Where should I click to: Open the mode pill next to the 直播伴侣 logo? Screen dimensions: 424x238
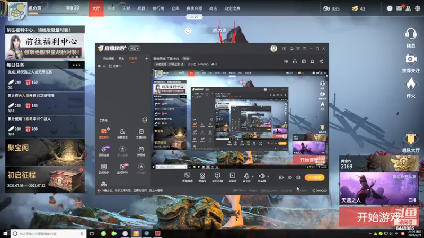(135, 49)
